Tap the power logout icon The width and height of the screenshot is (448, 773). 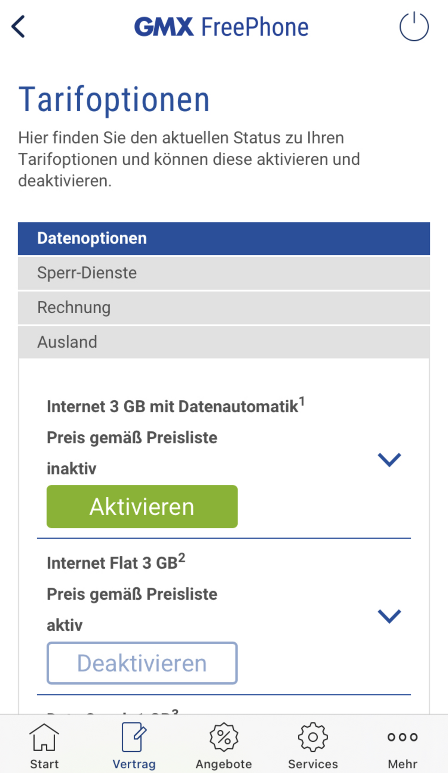pyautogui.click(x=414, y=26)
